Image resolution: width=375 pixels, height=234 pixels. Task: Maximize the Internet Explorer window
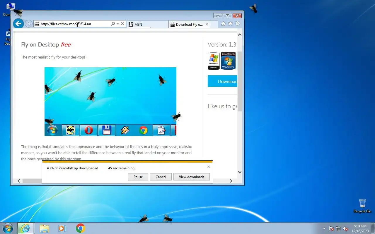(227, 16)
